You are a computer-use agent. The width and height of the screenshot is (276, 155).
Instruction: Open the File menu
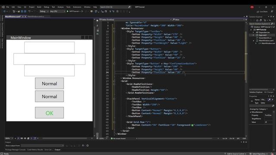coord(8,7)
